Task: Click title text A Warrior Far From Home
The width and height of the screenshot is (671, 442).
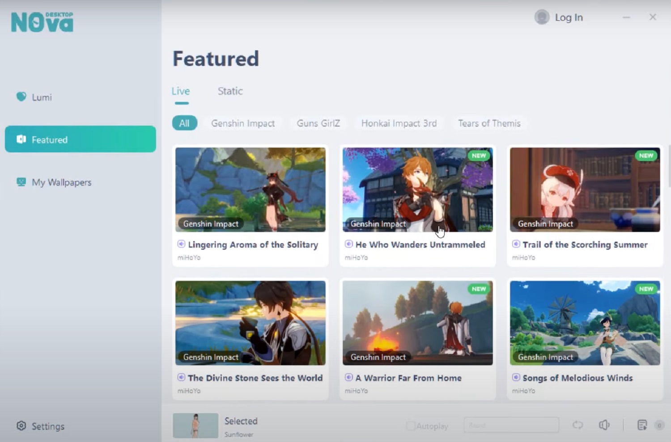Action: [x=408, y=378]
